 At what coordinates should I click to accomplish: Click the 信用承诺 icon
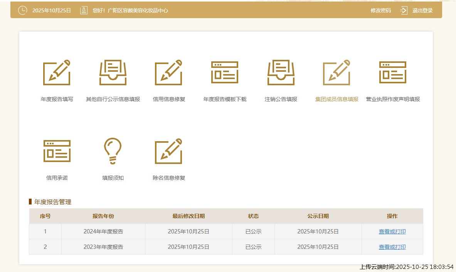(x=57, y=151)
